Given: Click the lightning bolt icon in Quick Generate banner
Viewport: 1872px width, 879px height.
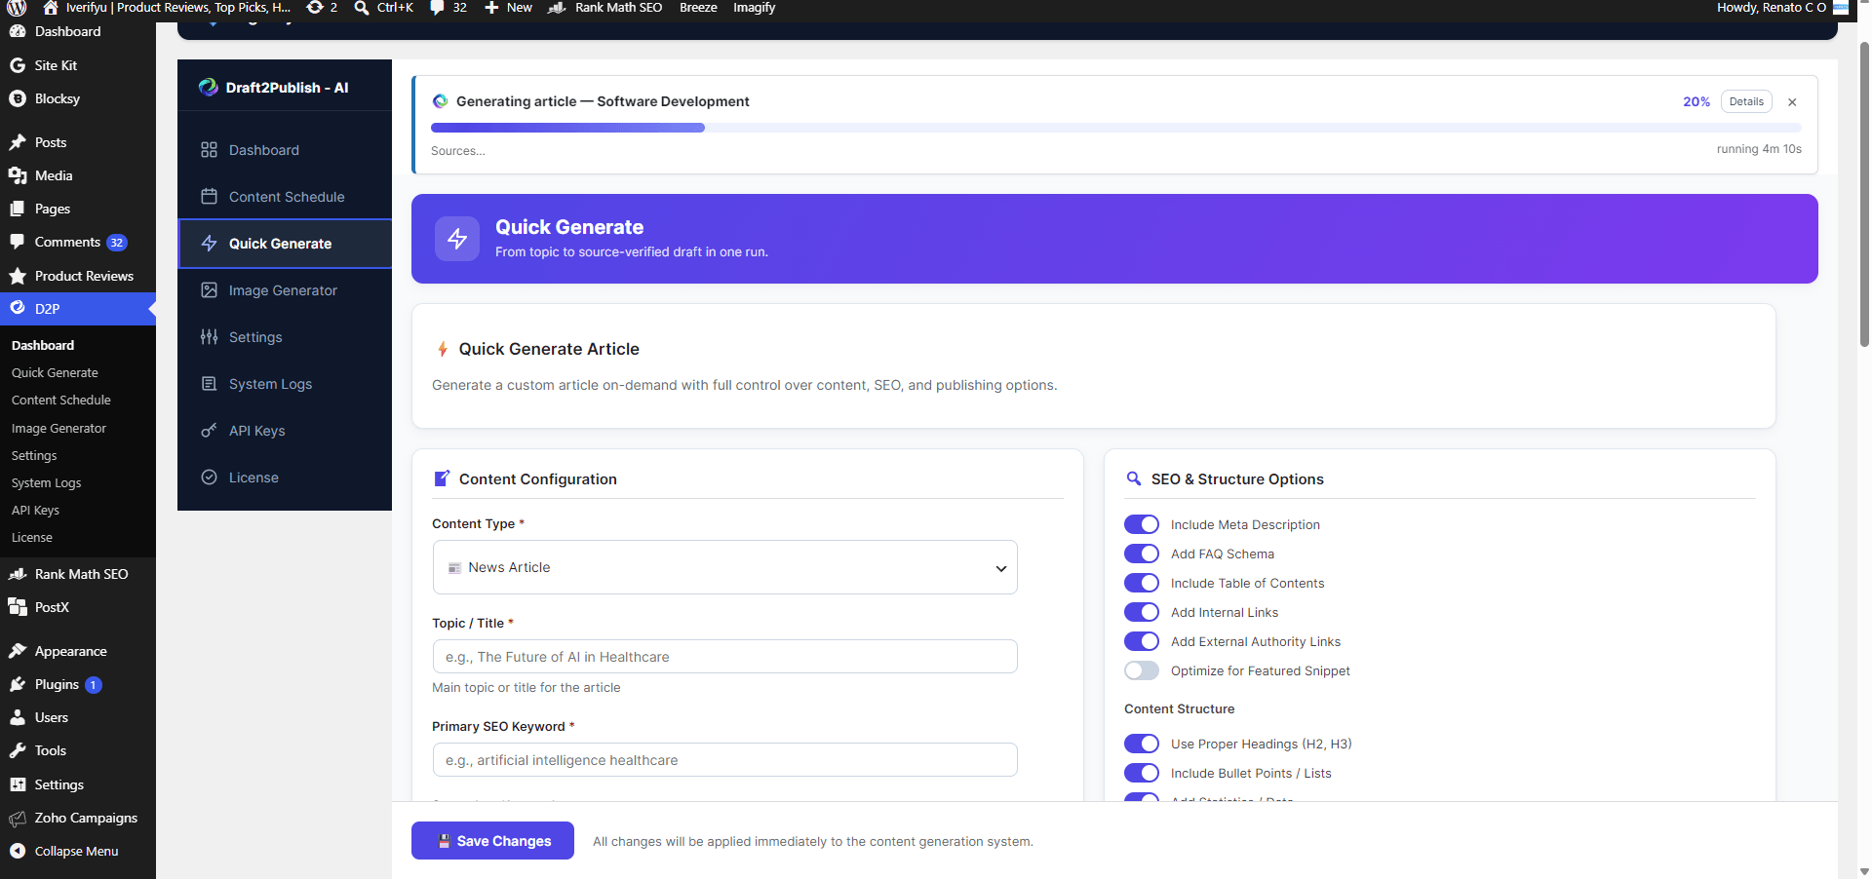Looking at the screenshot, I should point(457,239).
